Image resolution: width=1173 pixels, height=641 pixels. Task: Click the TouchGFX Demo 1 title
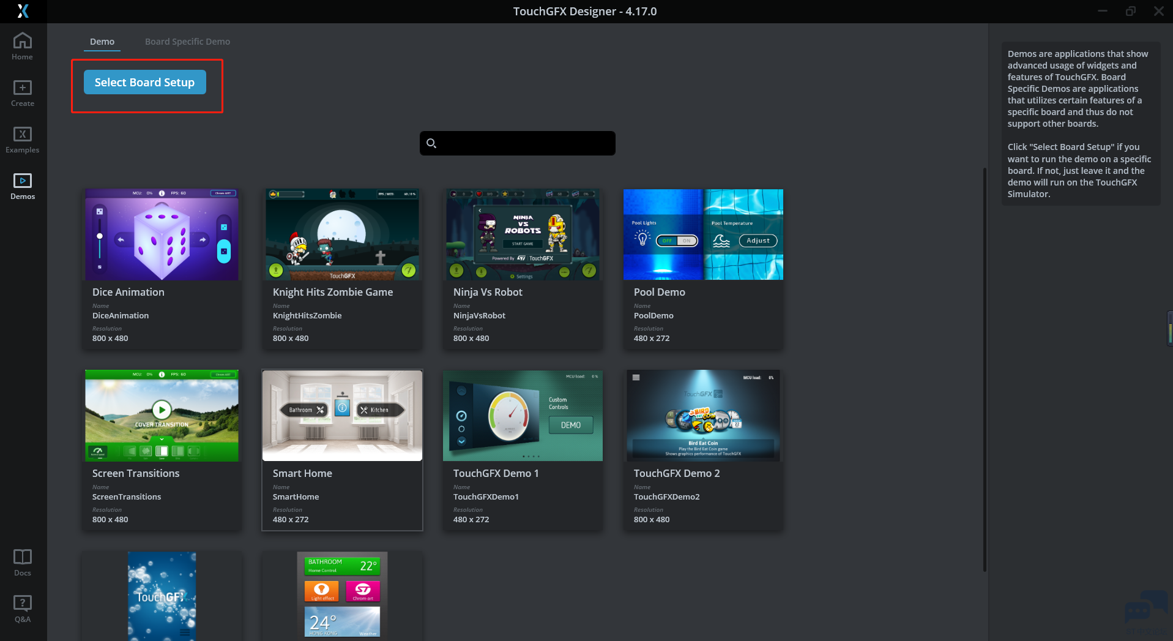496,473
